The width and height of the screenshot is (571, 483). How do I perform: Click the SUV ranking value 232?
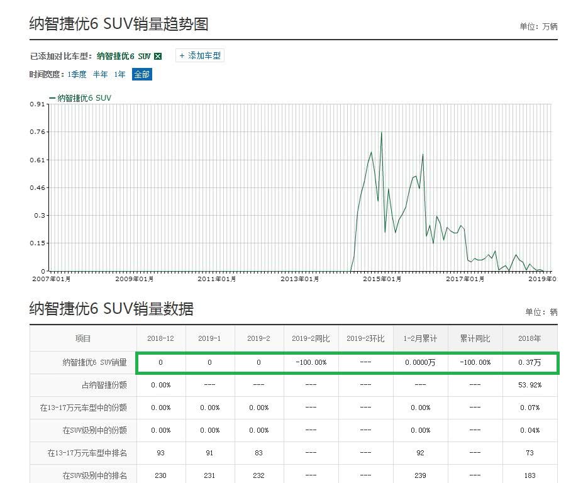coord(258,475)
